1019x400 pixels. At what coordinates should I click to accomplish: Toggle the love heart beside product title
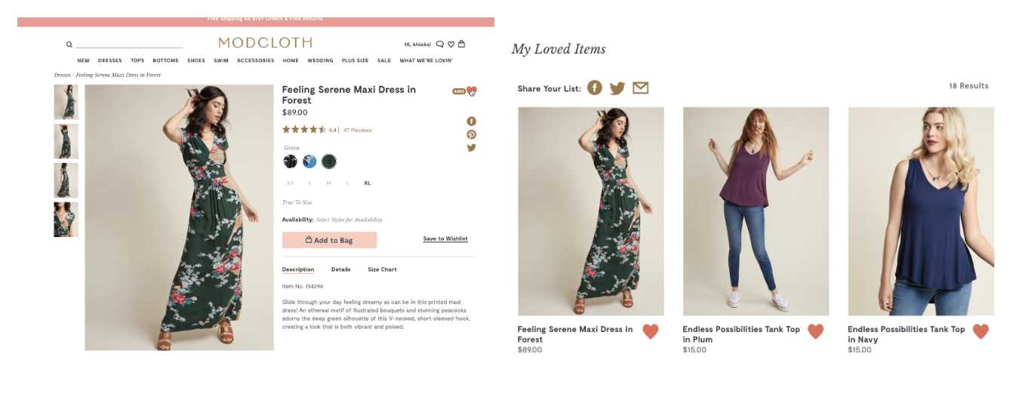(x=471, y=91)
